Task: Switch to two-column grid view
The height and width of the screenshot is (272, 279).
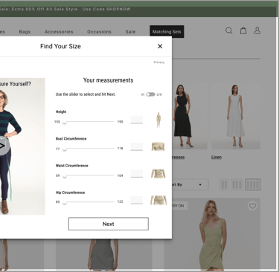Action: (x=224, y=184)
